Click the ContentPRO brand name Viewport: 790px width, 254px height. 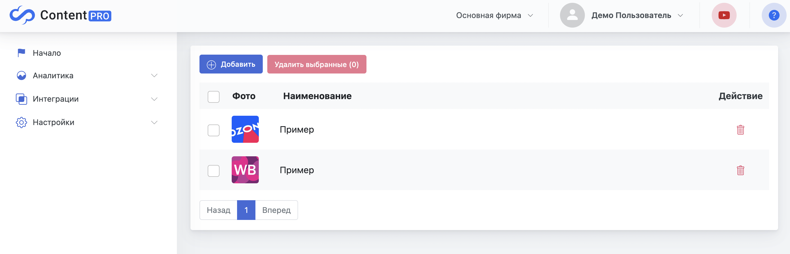click(x=75, y=15)
